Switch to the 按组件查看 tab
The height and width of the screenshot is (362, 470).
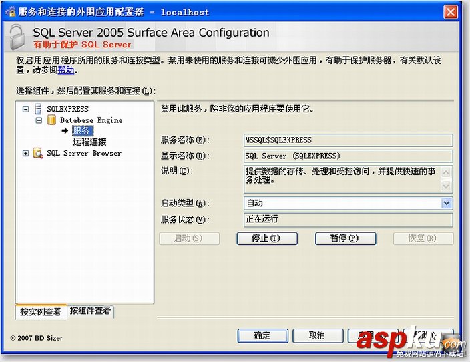91,311
